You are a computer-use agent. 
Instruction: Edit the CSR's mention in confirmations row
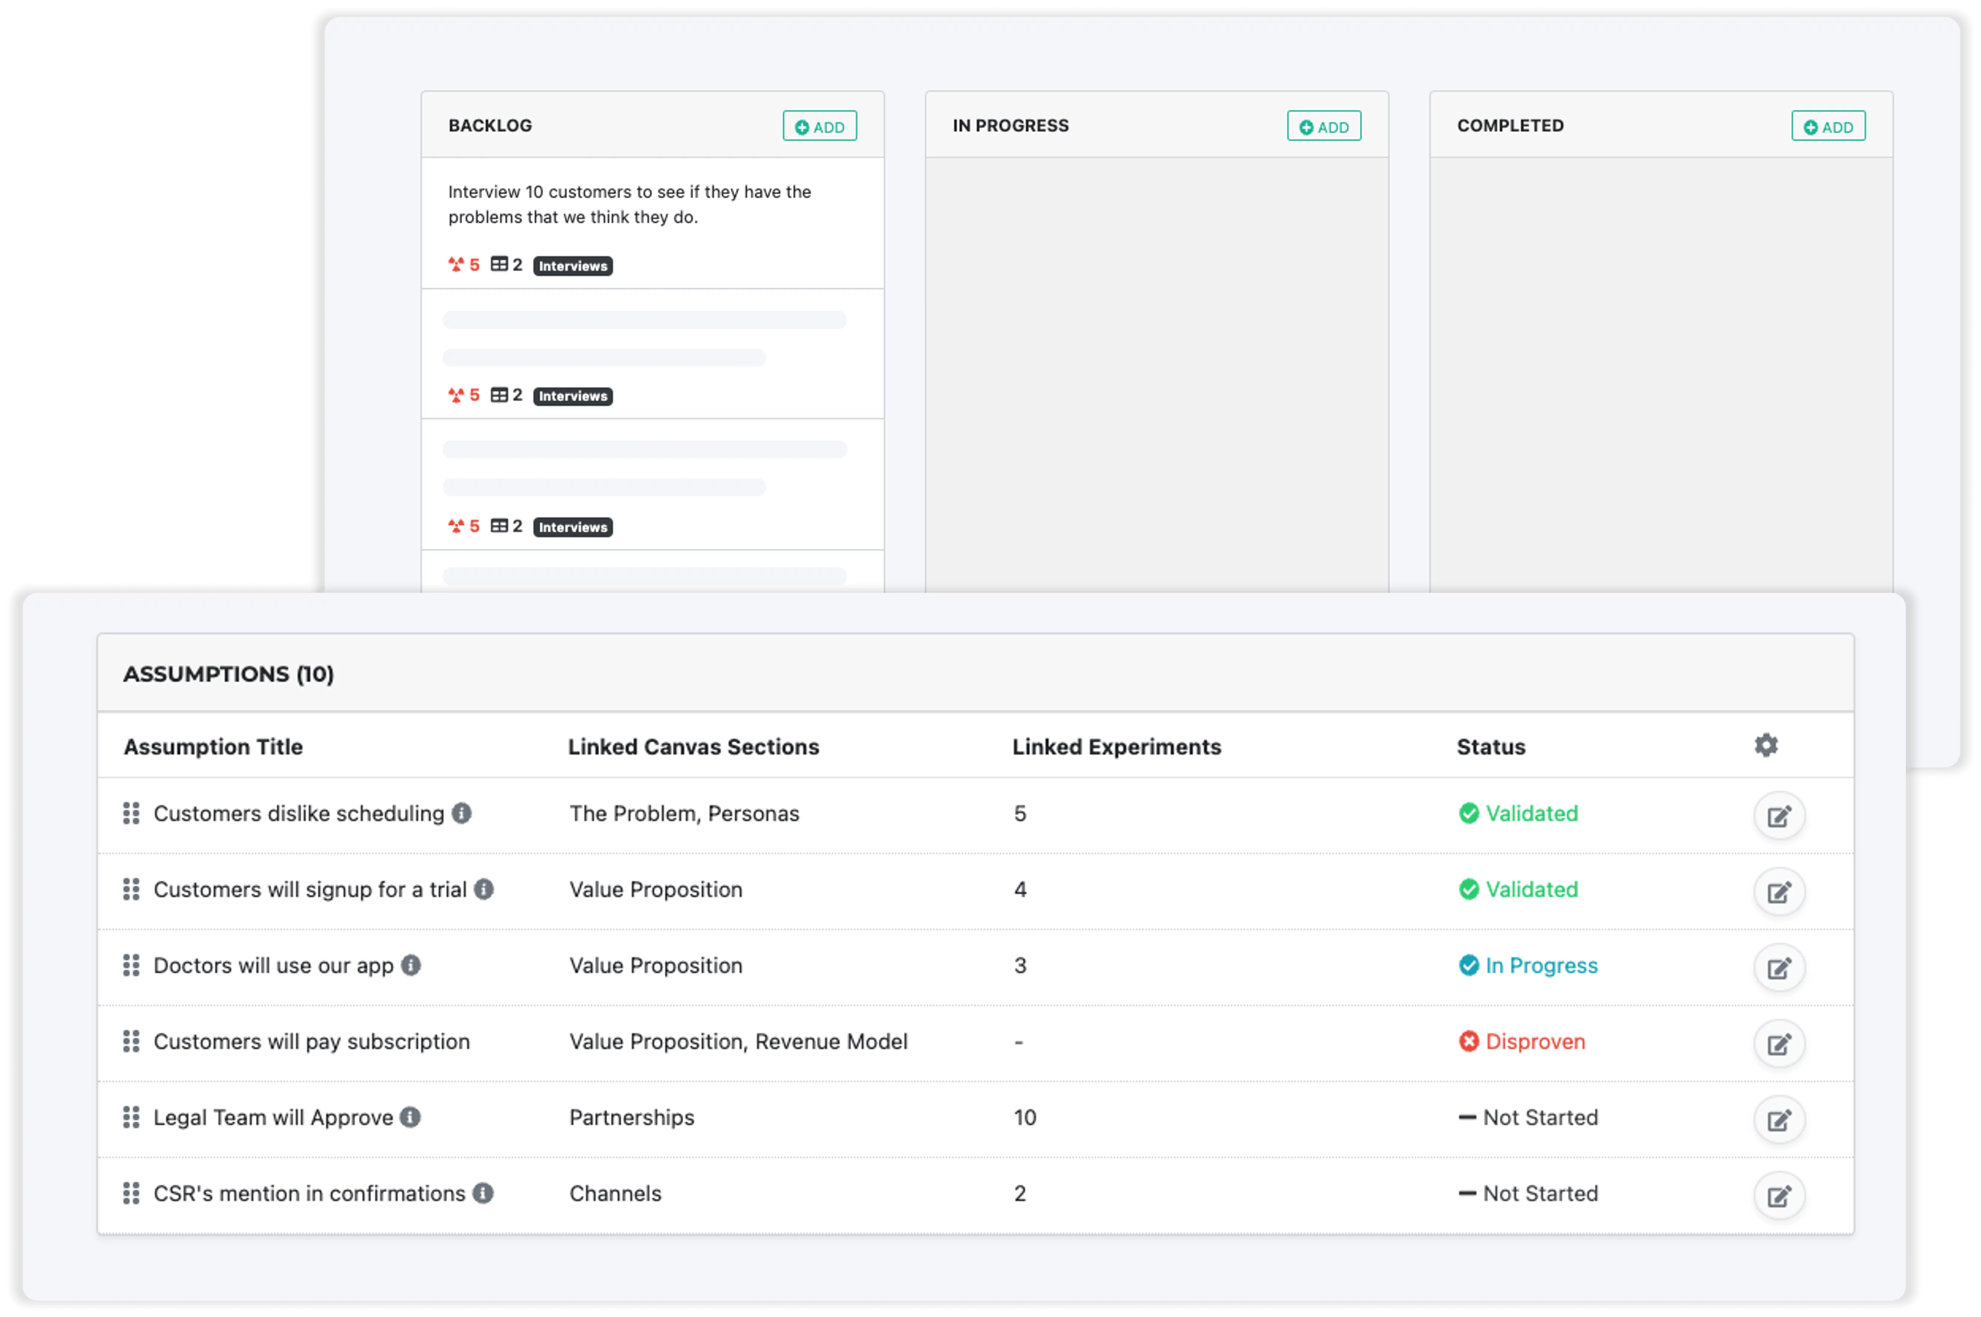[x=1779, y=1195]
